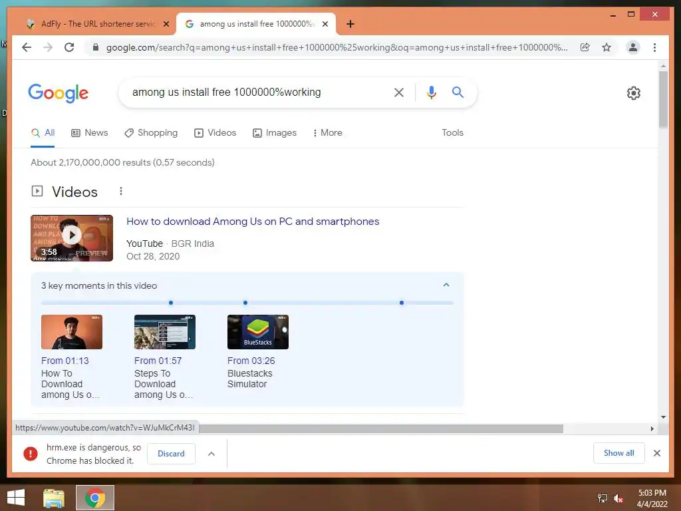
Task: Click the Google logo
Action: pyautogui.click(x=59, y=93)
